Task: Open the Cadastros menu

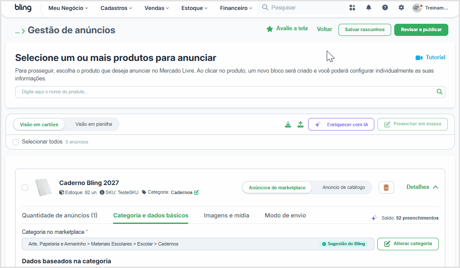Action: 116,8
